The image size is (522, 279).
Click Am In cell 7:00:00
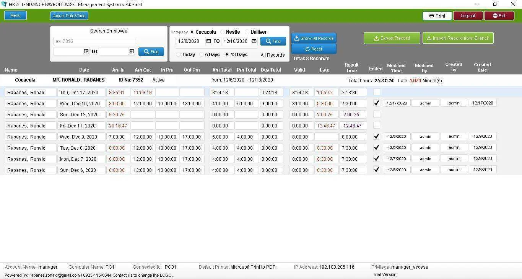click(118, 137)
